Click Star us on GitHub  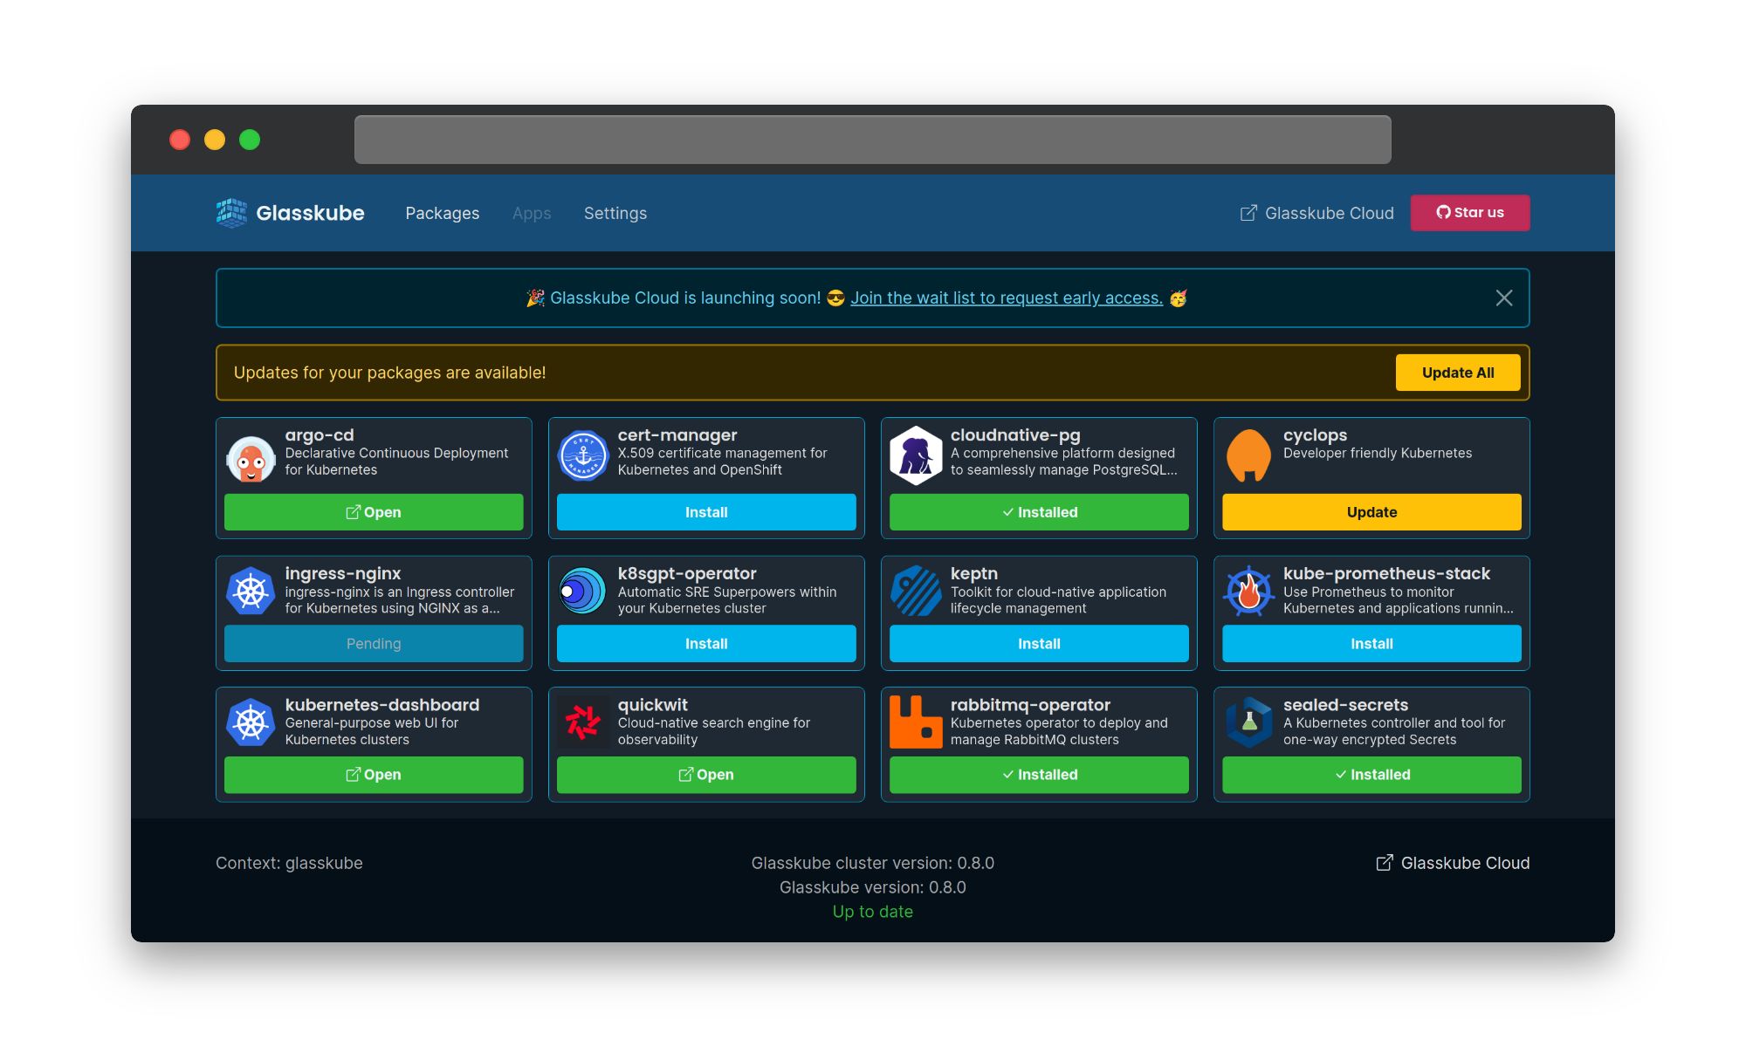pos(1469,212)
